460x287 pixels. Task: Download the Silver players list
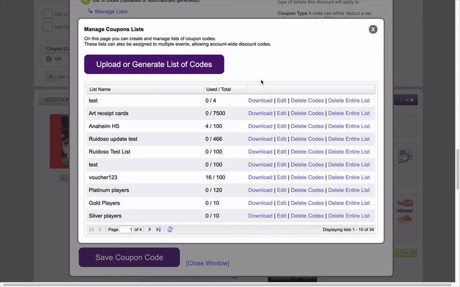pos(260,216)
